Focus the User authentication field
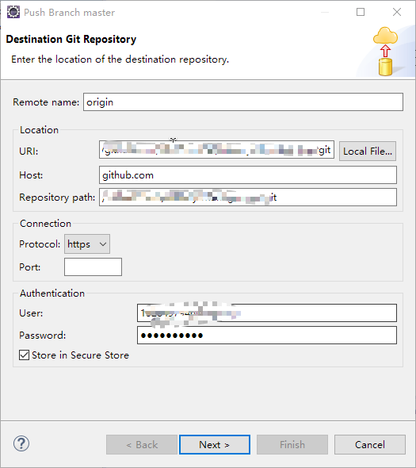The width and height of the screenshot is (416, 468). click(267, 313)
